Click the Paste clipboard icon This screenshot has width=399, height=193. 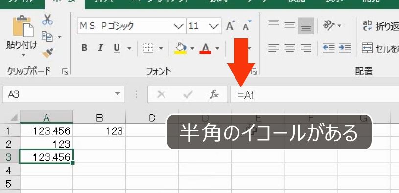coord(23,26)
